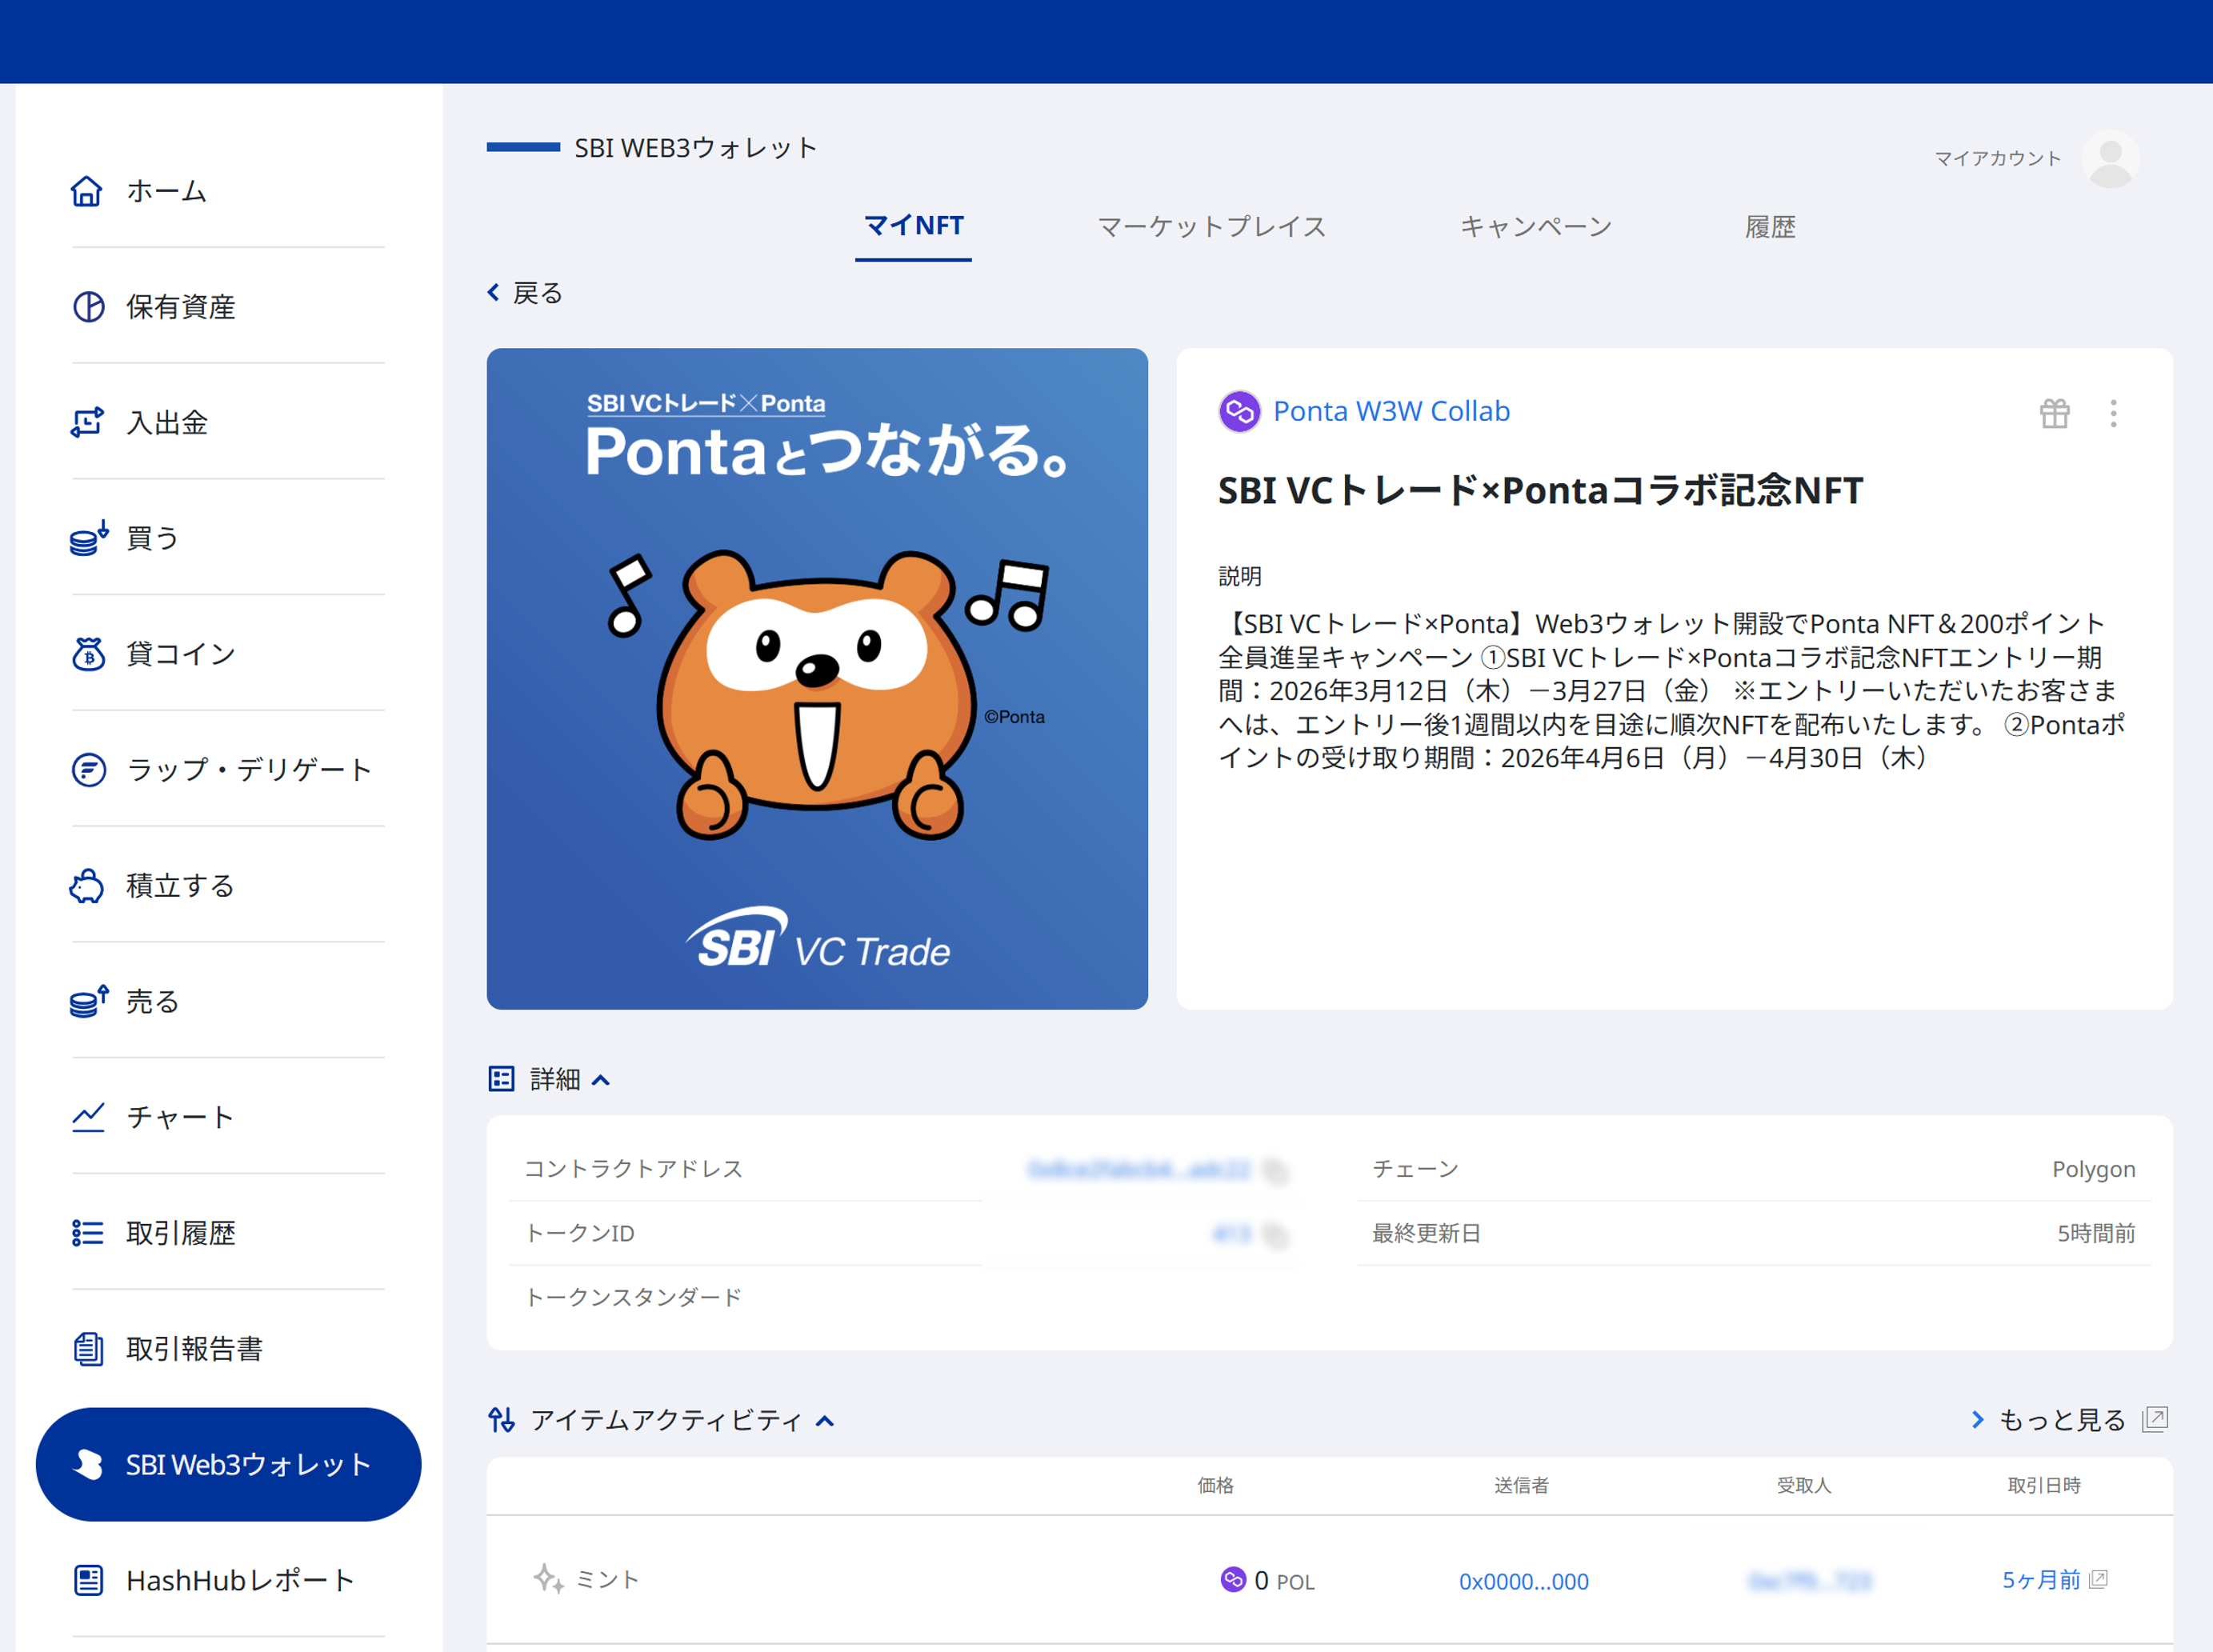Click the 保有資産 menu label
Viewport: 2213px width, 1652px height.
[x=181, y=307]
